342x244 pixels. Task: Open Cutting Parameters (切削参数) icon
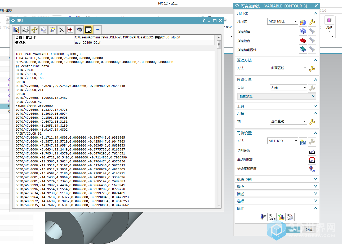point(312,151)
